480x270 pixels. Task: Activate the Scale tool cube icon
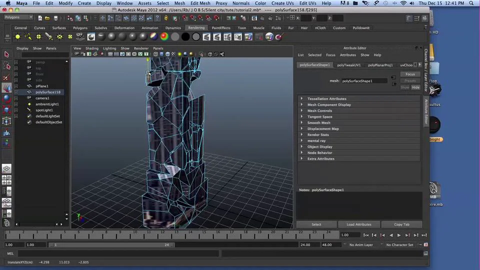coord(6,109)
